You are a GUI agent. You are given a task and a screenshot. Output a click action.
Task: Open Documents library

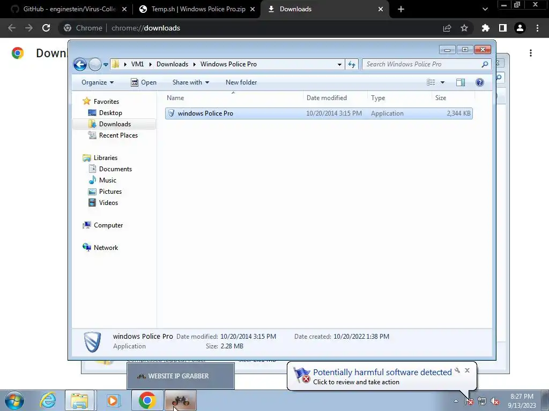tap(115, 169)
